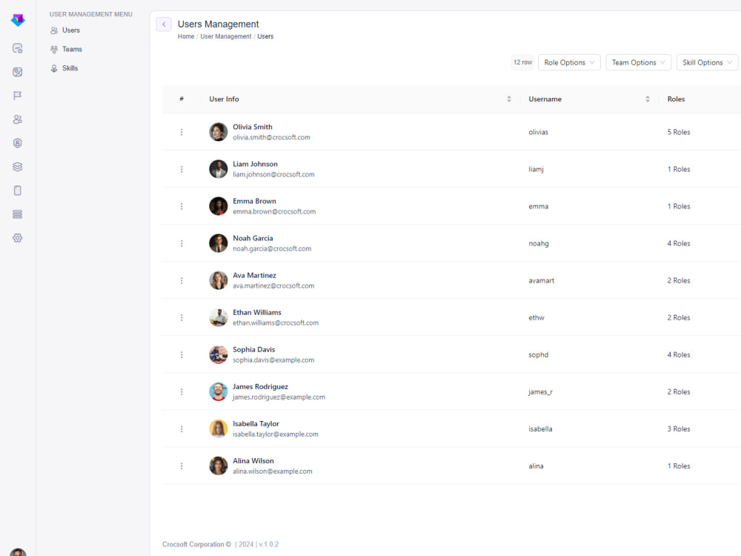741x556 pixels.
Task: Click the Crocsoft logo icon
Action: [18, 20]
